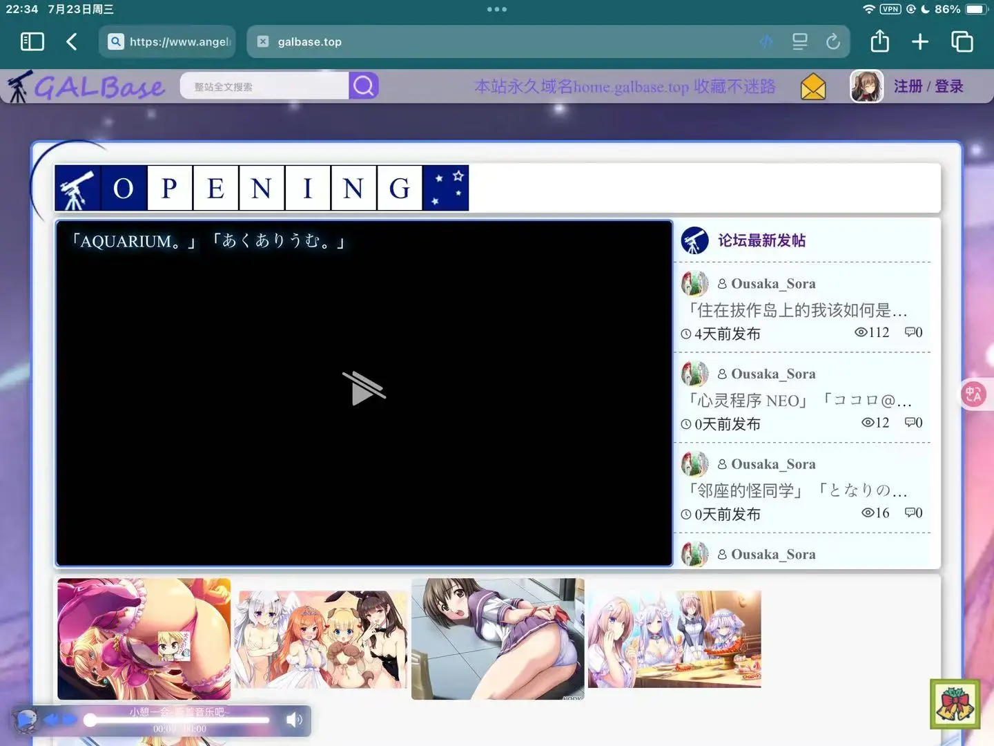
Task: Tap the battery status indicator
Action: (x=977, y=9)
